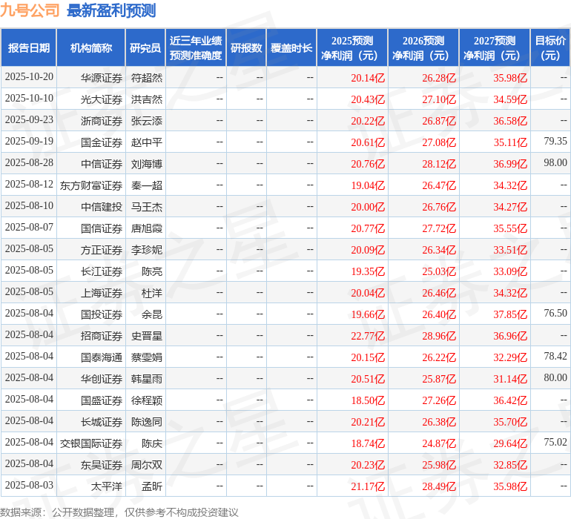The width and height of the screenshot is (571, 519).
Task: Select the 2025-09-23 report date cell
Action: coord(29,120)
